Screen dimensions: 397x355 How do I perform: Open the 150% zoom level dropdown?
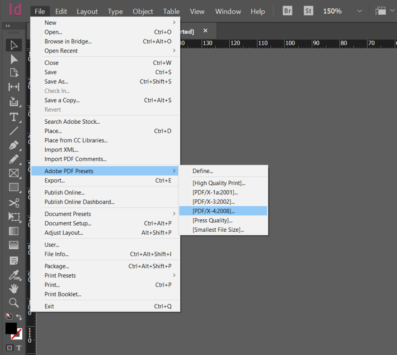359,11
